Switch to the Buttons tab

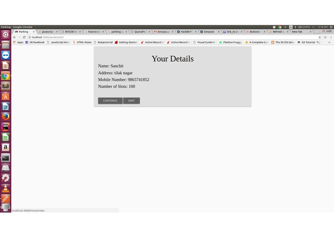(255, 32)
